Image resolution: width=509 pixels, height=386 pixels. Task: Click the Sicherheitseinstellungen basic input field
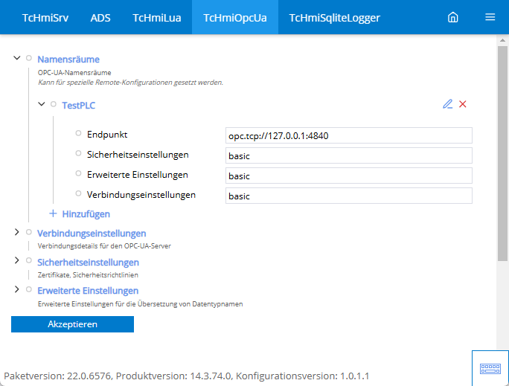pos(349,155)
